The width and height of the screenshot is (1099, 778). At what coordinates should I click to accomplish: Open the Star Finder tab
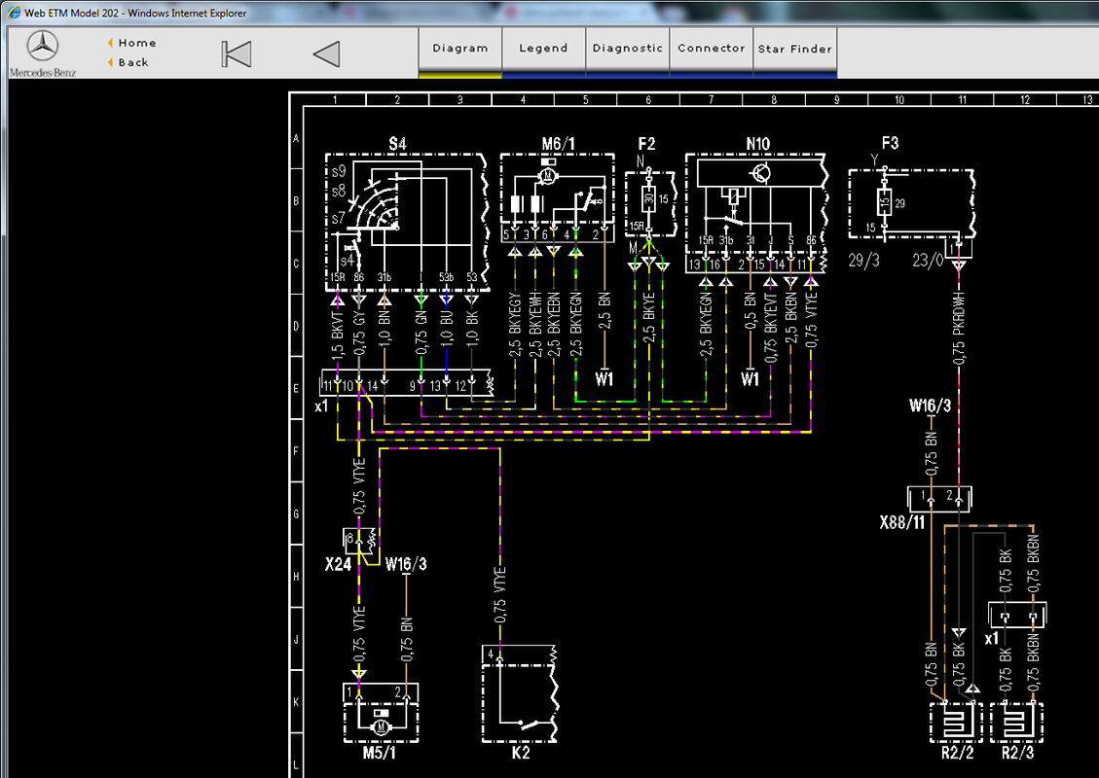(795, 49)
